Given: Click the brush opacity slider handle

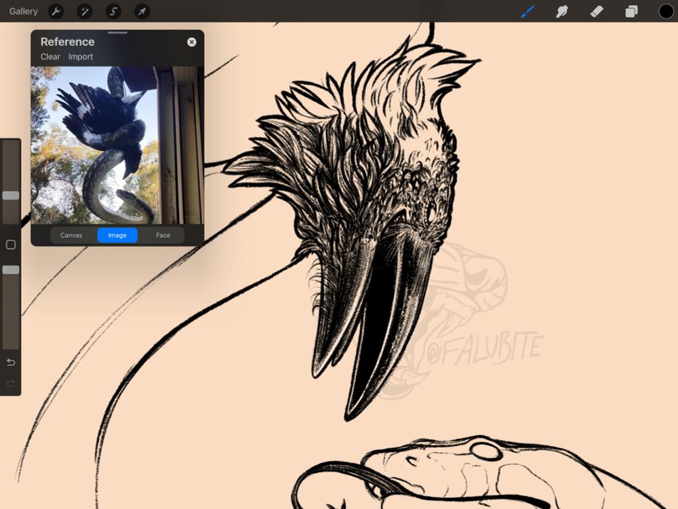Looking at the screenshot, I should [11, 269].
